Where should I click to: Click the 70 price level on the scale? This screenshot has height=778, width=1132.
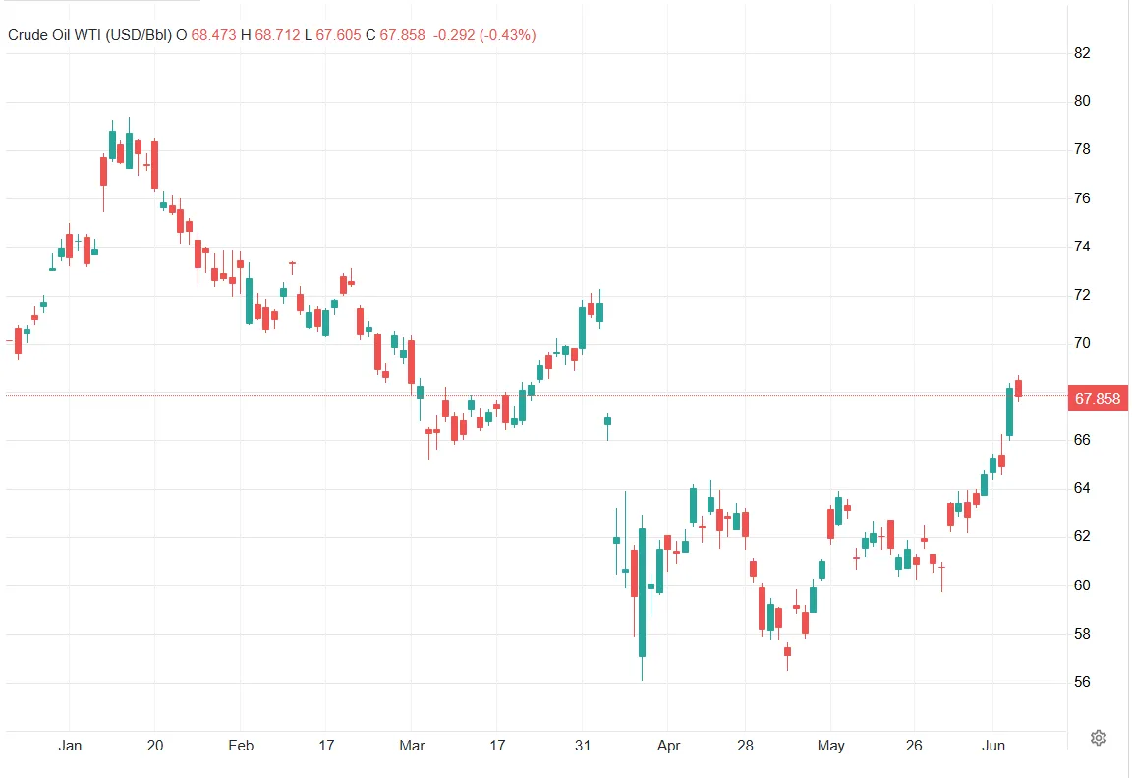pos(1082,343)
